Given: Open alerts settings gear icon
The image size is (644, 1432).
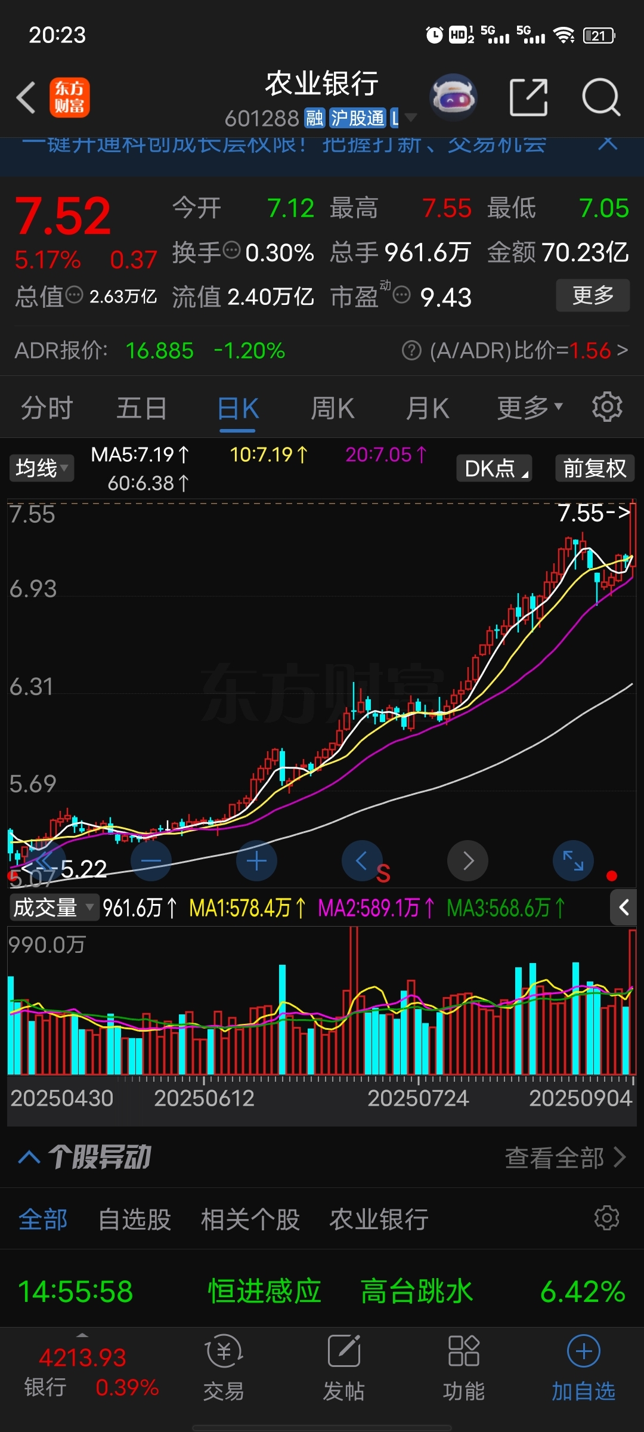Looking at the screenshot, I should 607,1218.
